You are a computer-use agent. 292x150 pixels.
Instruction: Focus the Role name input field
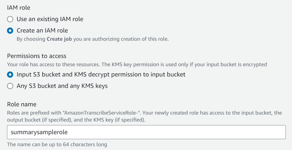coord(146,132)
